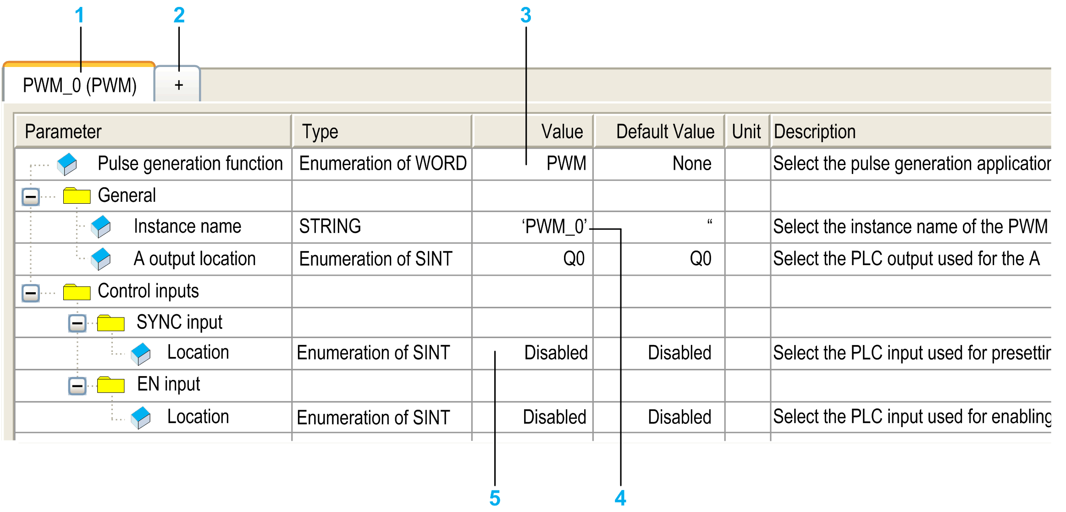Collapse the EN input group
This screenshot has height=512, width=1066.
[x=77, y=385]
